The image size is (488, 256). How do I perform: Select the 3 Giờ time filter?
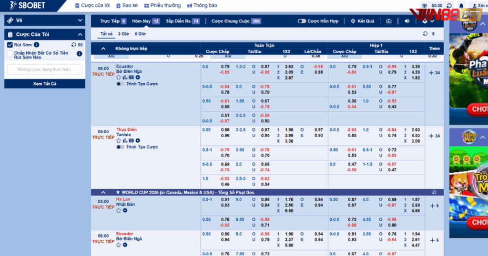click(123, 34)
